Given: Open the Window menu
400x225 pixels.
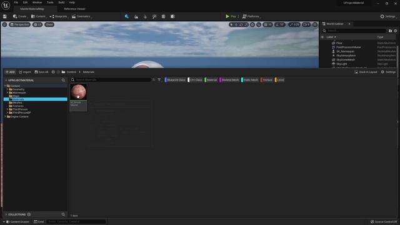Looking at the screenshot, I should click(x=37, y=2).
